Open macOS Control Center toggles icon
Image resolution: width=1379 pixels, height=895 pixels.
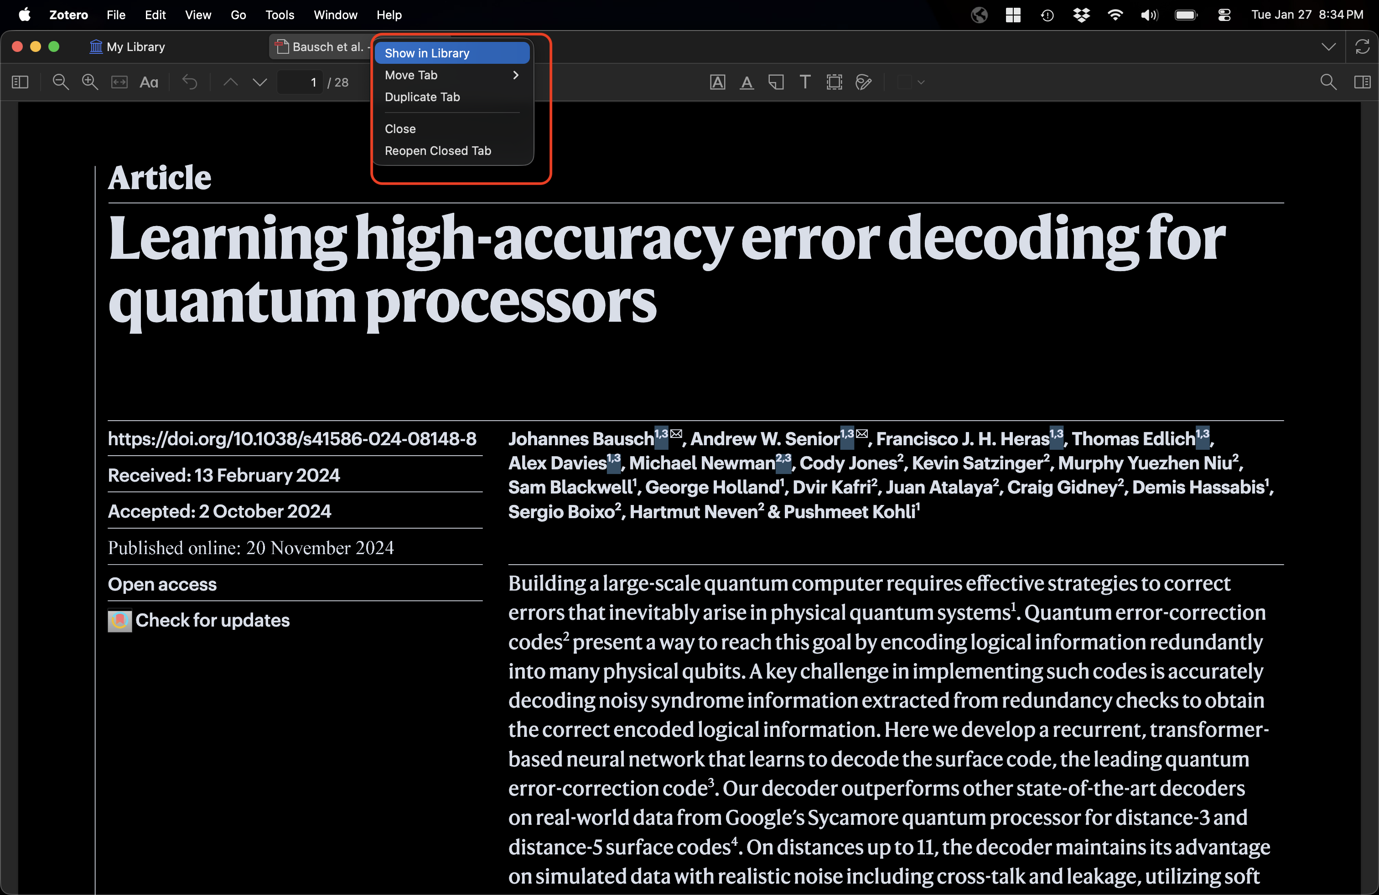(1223, 15)
